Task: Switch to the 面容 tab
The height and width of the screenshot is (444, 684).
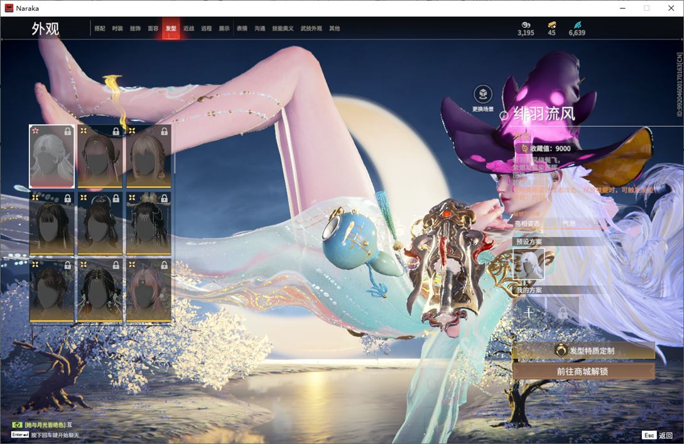Action: 153,28
